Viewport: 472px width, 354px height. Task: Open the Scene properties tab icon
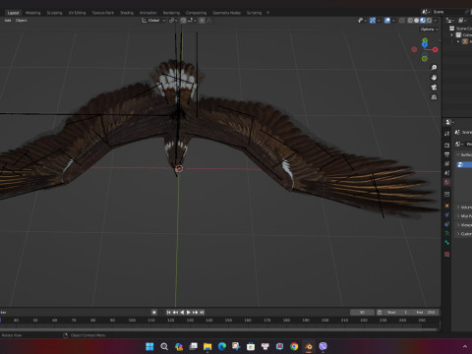[x=446, y=173]
